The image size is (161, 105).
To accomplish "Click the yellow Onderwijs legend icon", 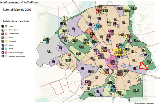I will [x=3, y=41].
